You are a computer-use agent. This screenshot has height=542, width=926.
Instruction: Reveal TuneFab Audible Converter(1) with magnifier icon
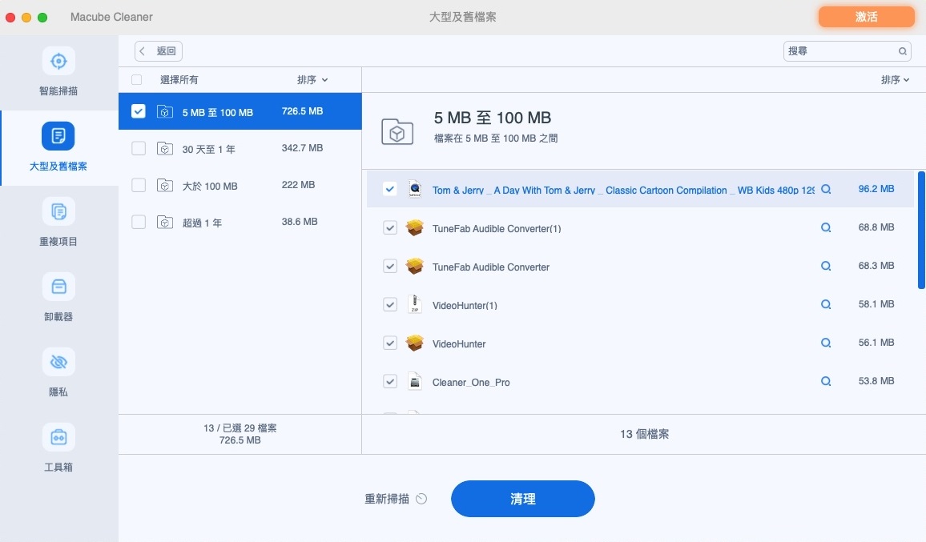[x=826, y=228]
